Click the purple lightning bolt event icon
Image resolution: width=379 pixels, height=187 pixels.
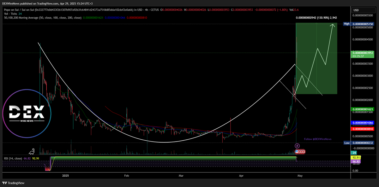point(297,146)
